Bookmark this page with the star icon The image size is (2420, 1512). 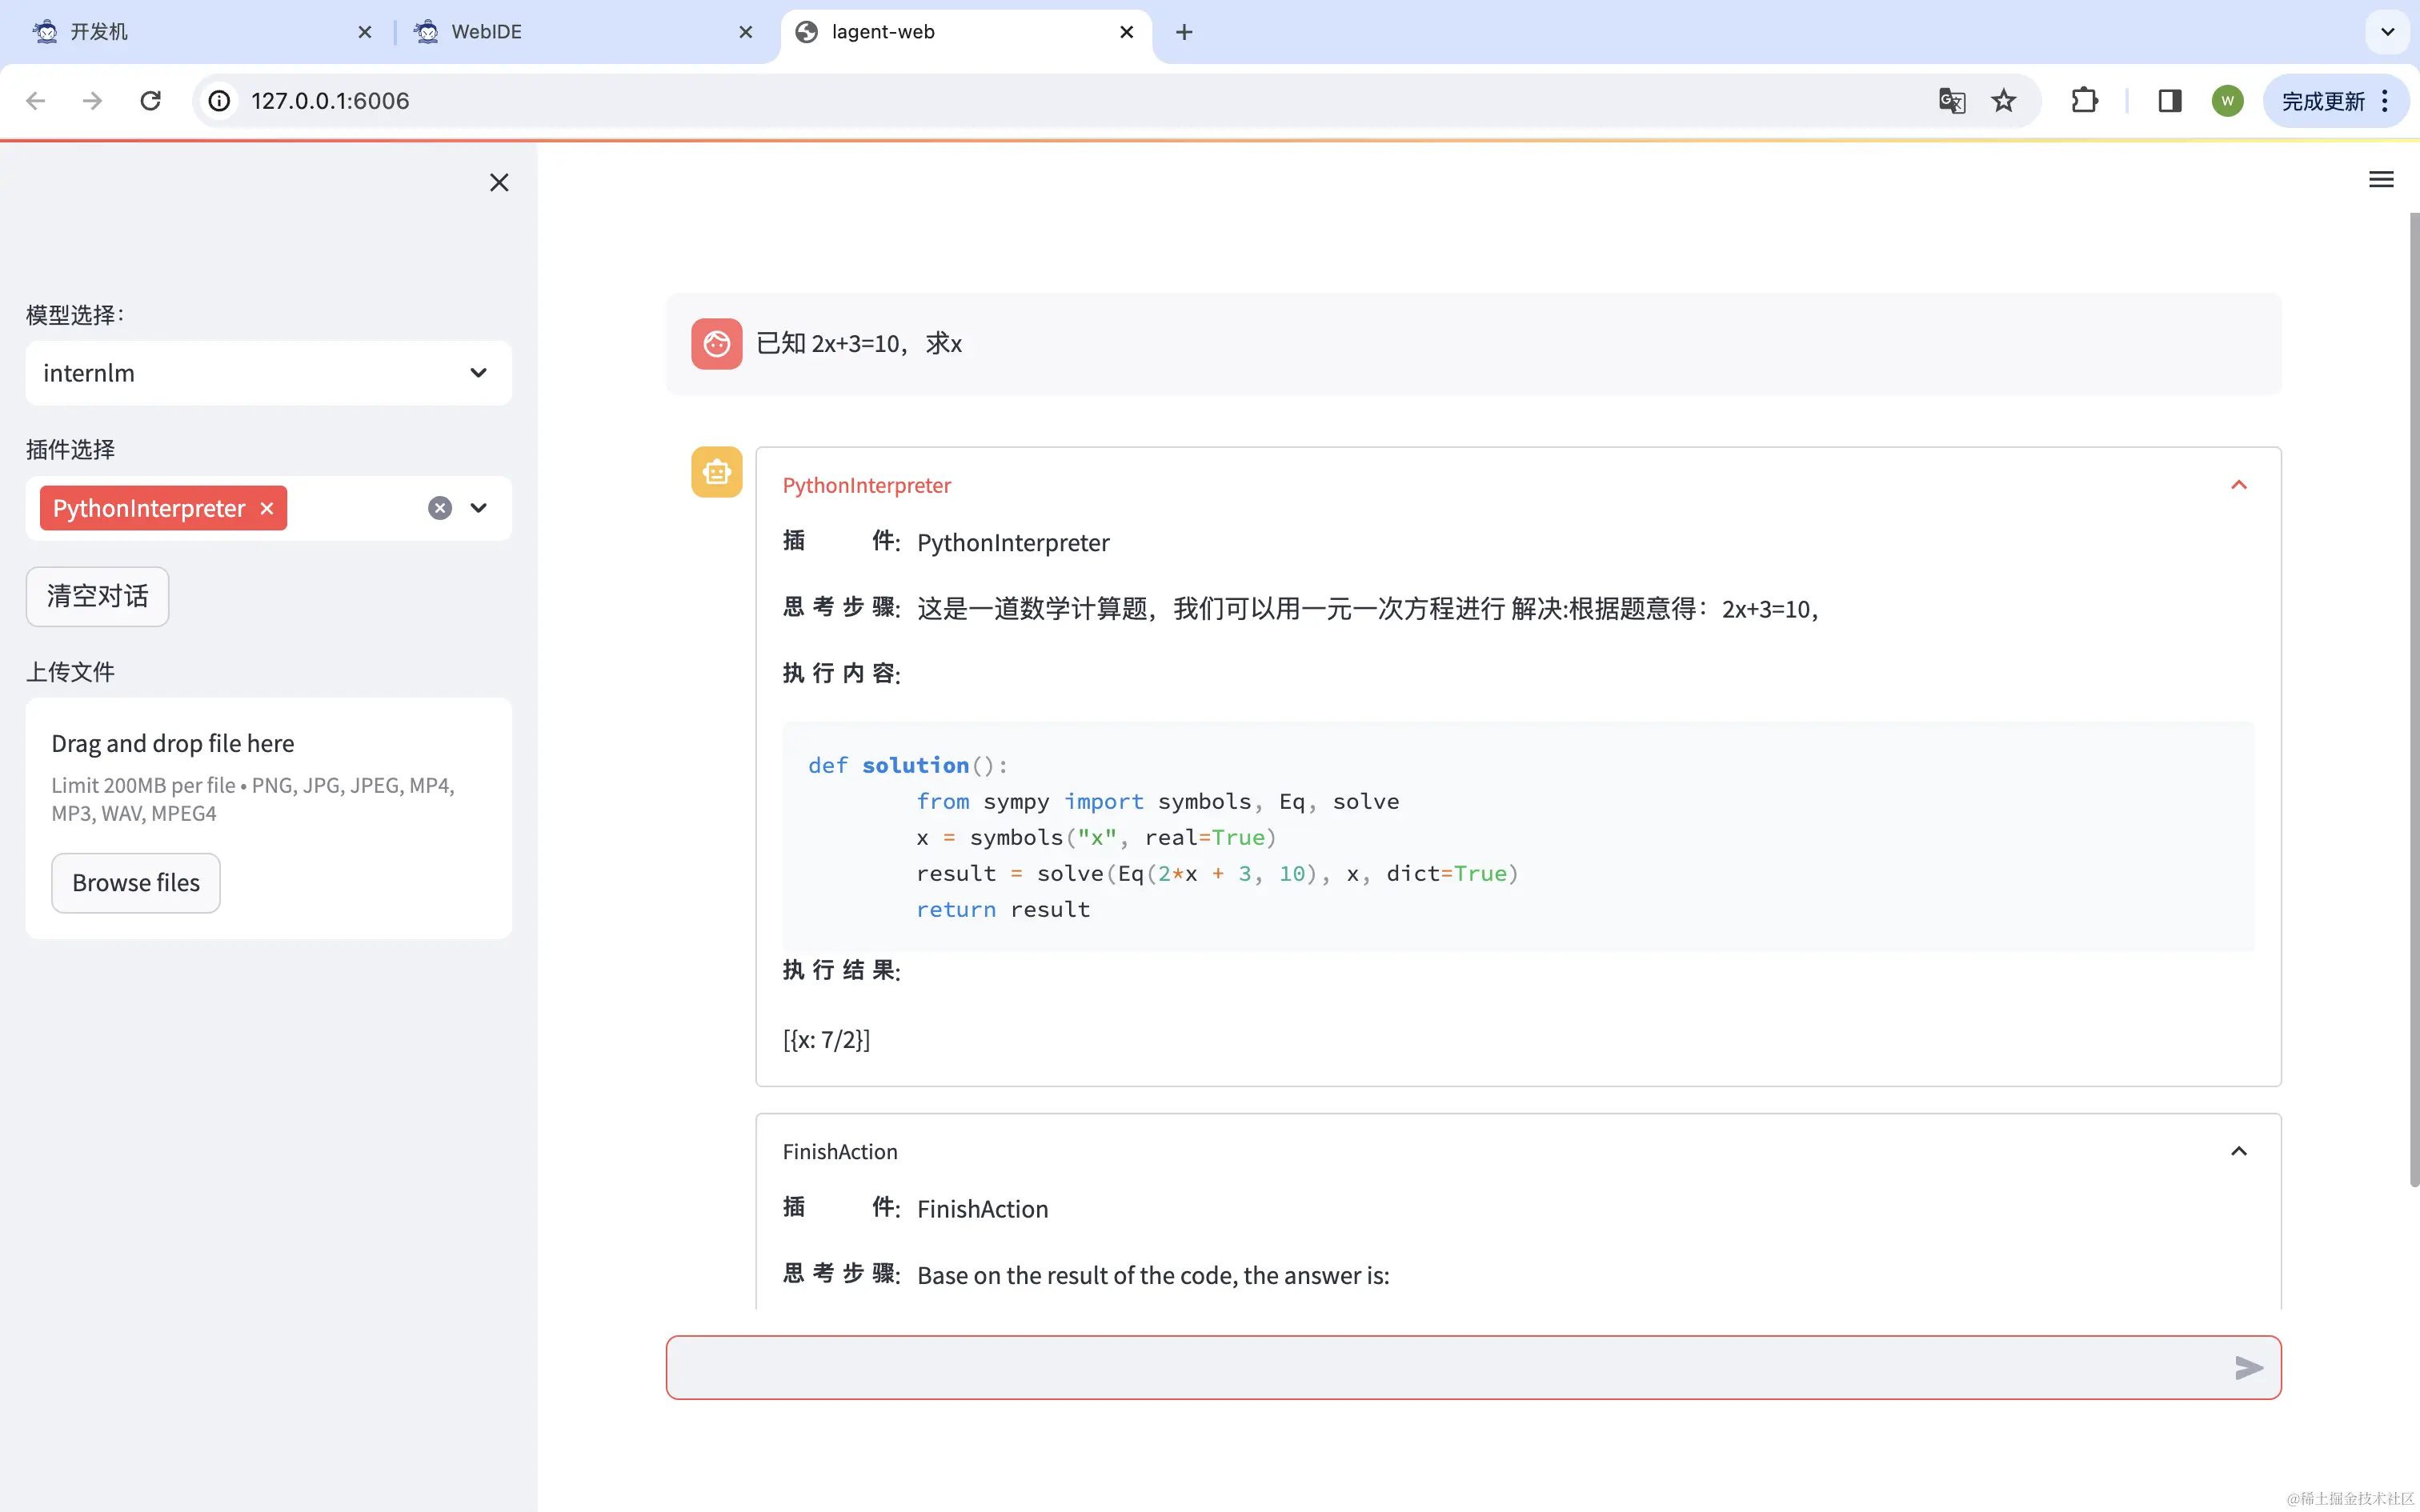[x=2003, y=101]
